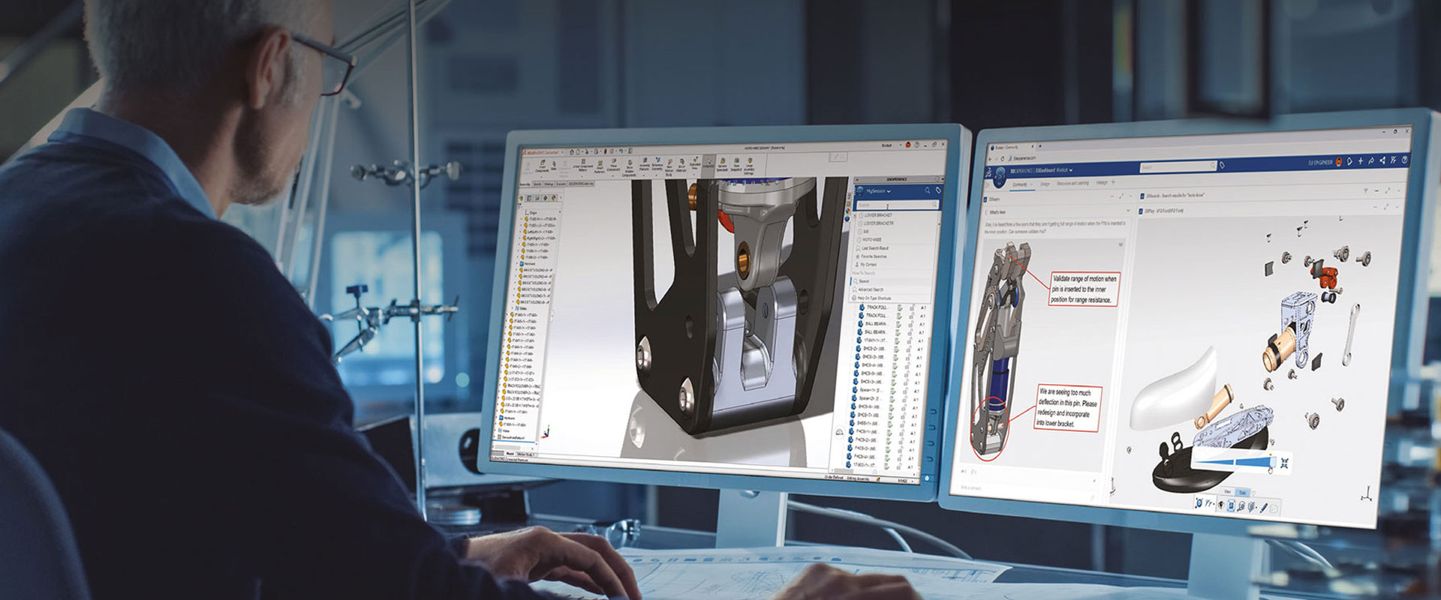Focus the 3DEXPERIENCE panel search field
This screenshot has height=600, width=1441.
click(898, 204)
